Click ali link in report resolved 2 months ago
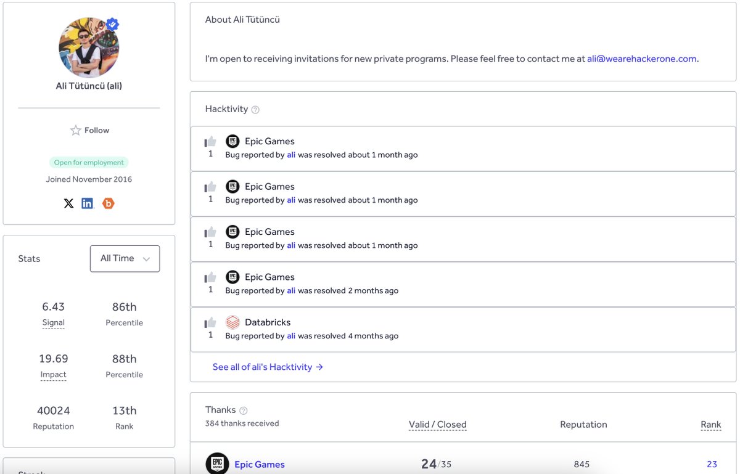Screen dimensions: 740x474 pos(291,290)
